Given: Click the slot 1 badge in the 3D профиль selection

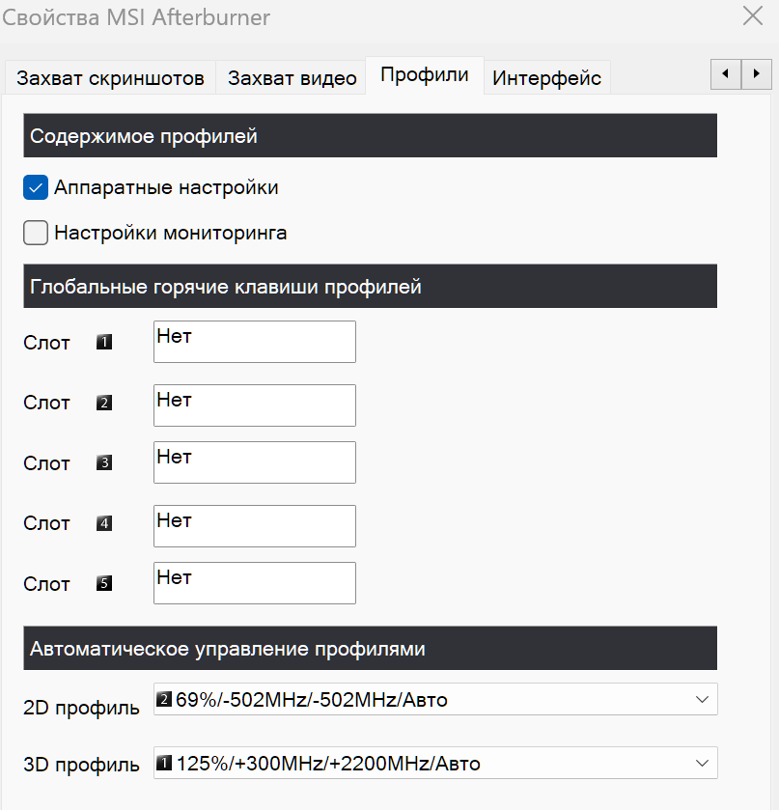Looking at the screenshot, I should pyautogui.click(x=164, y=763).
